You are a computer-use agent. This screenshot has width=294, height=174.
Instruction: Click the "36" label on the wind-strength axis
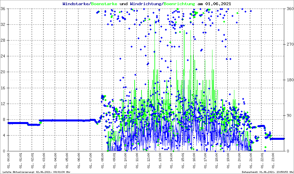[x=3, y=9]
